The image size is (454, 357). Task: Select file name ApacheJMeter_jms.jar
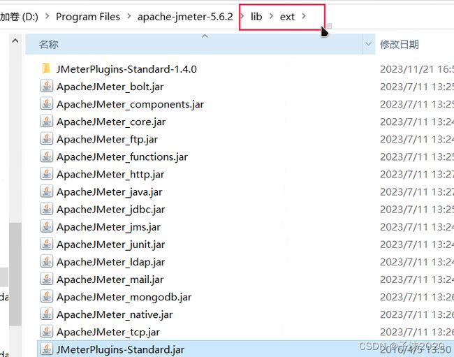tap(108, 227)
